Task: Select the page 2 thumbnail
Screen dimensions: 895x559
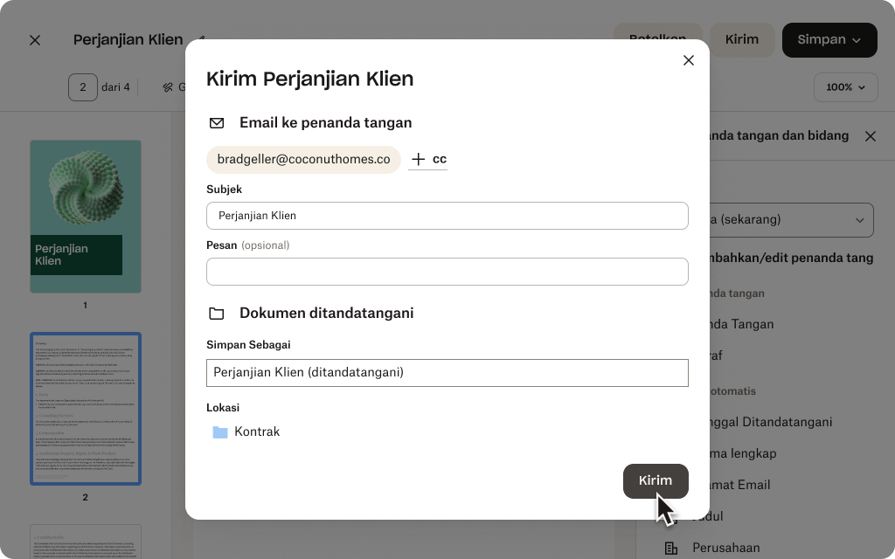Action: (x=86, y=409)
